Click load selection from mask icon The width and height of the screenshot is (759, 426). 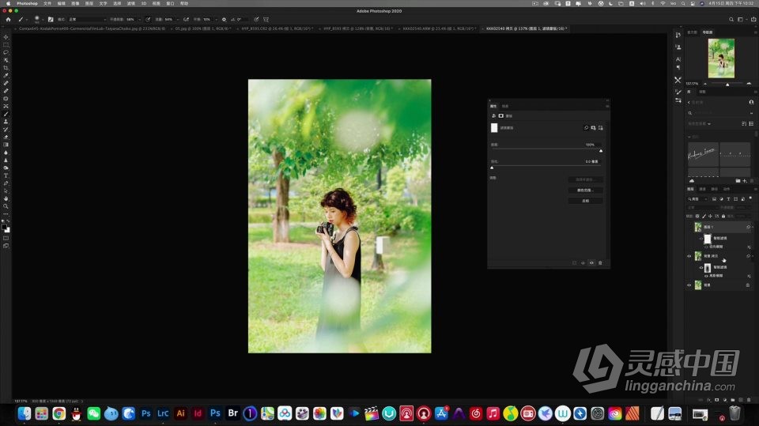pos(575,263)
